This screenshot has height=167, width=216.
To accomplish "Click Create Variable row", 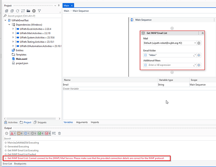I will pos(139,89).
